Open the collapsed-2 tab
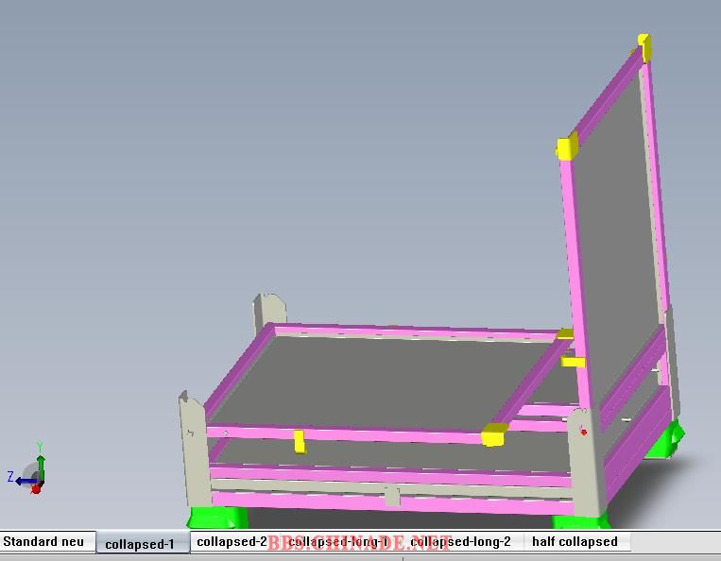Screen dimensions: 721x561 pos(230,542)
